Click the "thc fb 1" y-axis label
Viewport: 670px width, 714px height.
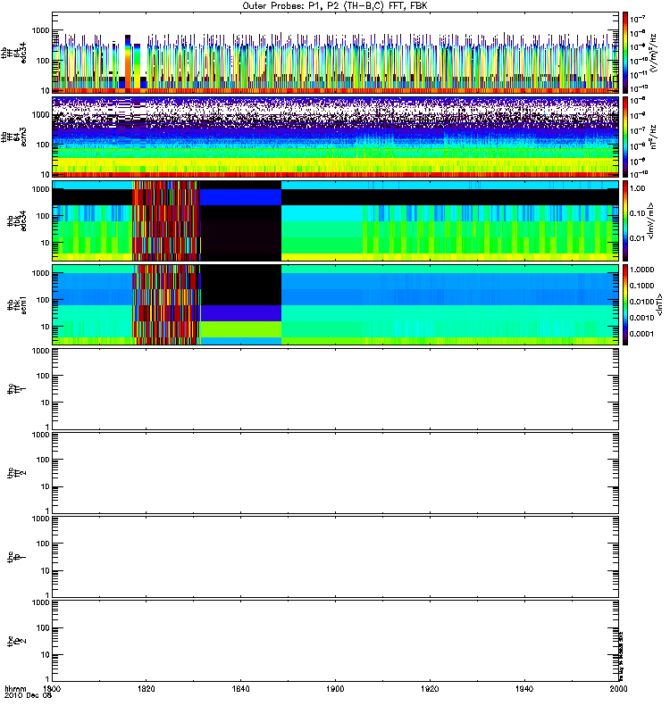16,556
